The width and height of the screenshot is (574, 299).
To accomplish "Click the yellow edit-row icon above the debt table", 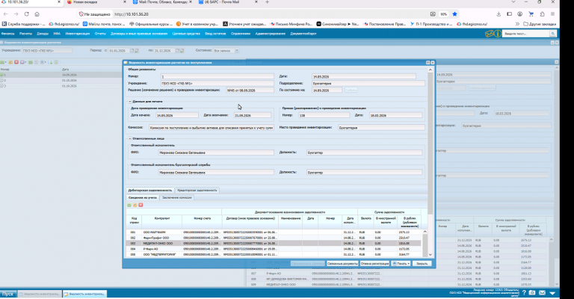I will [x=135, y=205].
